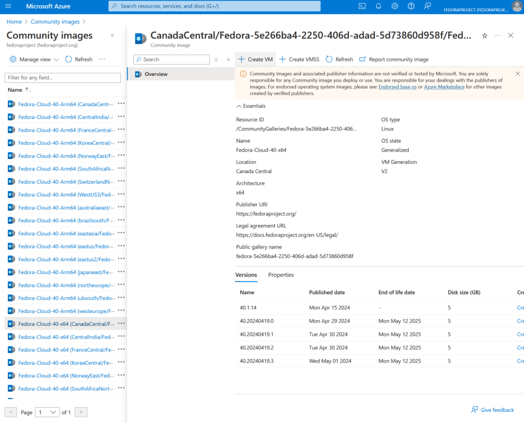
Task: Open portal settings gear
Action: (395, 6)
